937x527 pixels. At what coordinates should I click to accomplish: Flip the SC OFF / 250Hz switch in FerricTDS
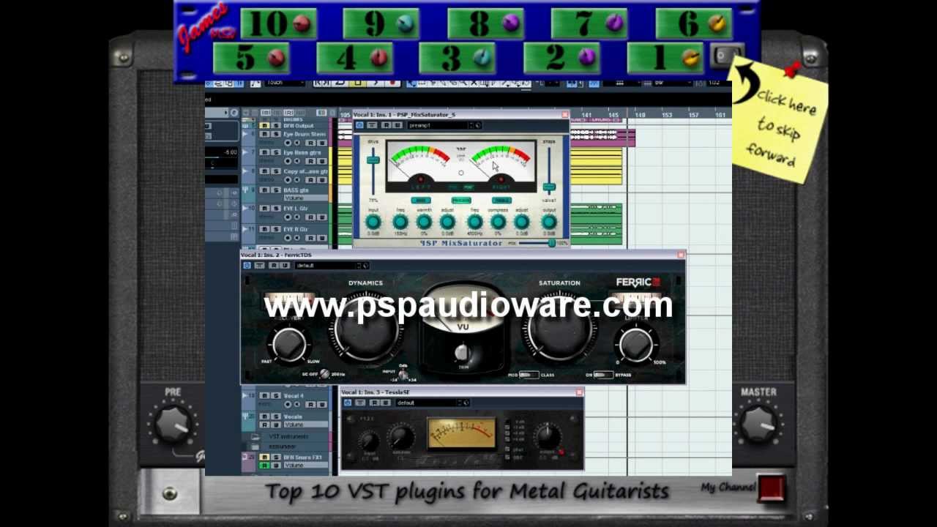click(x=324, y=374)
